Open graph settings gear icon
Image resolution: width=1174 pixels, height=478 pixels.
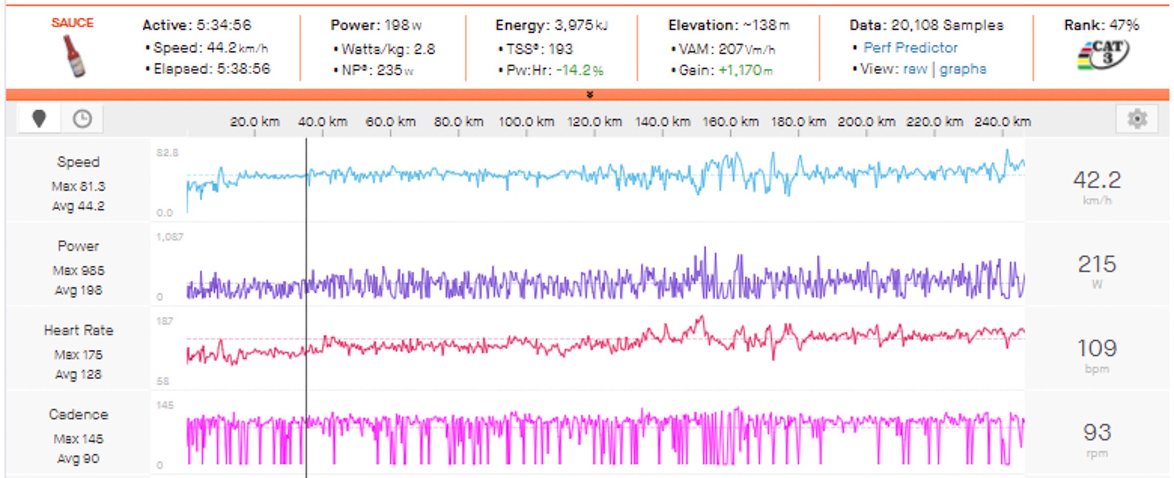pos(1137,119)
